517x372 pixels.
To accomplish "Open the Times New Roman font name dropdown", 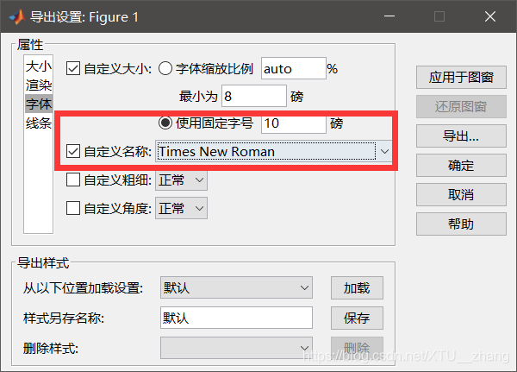I will tap(273, 152).
